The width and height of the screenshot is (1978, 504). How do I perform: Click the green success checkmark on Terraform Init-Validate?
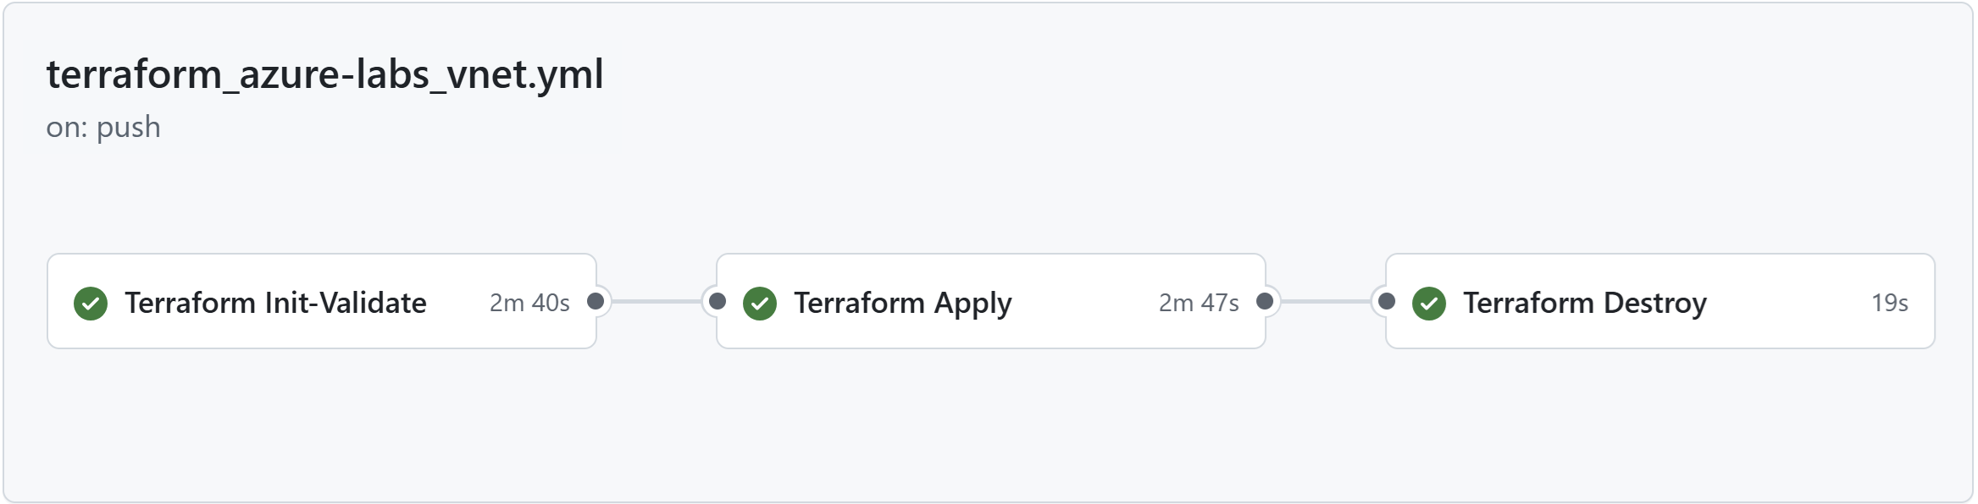(x=91, y=303)
